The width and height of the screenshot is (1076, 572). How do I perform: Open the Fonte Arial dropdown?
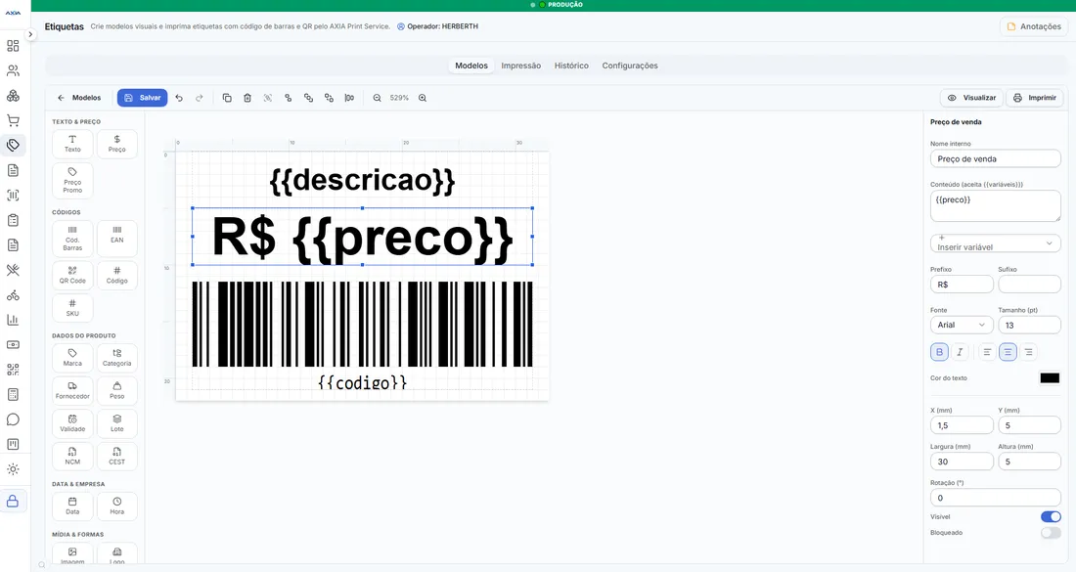(x=962, y=325)
